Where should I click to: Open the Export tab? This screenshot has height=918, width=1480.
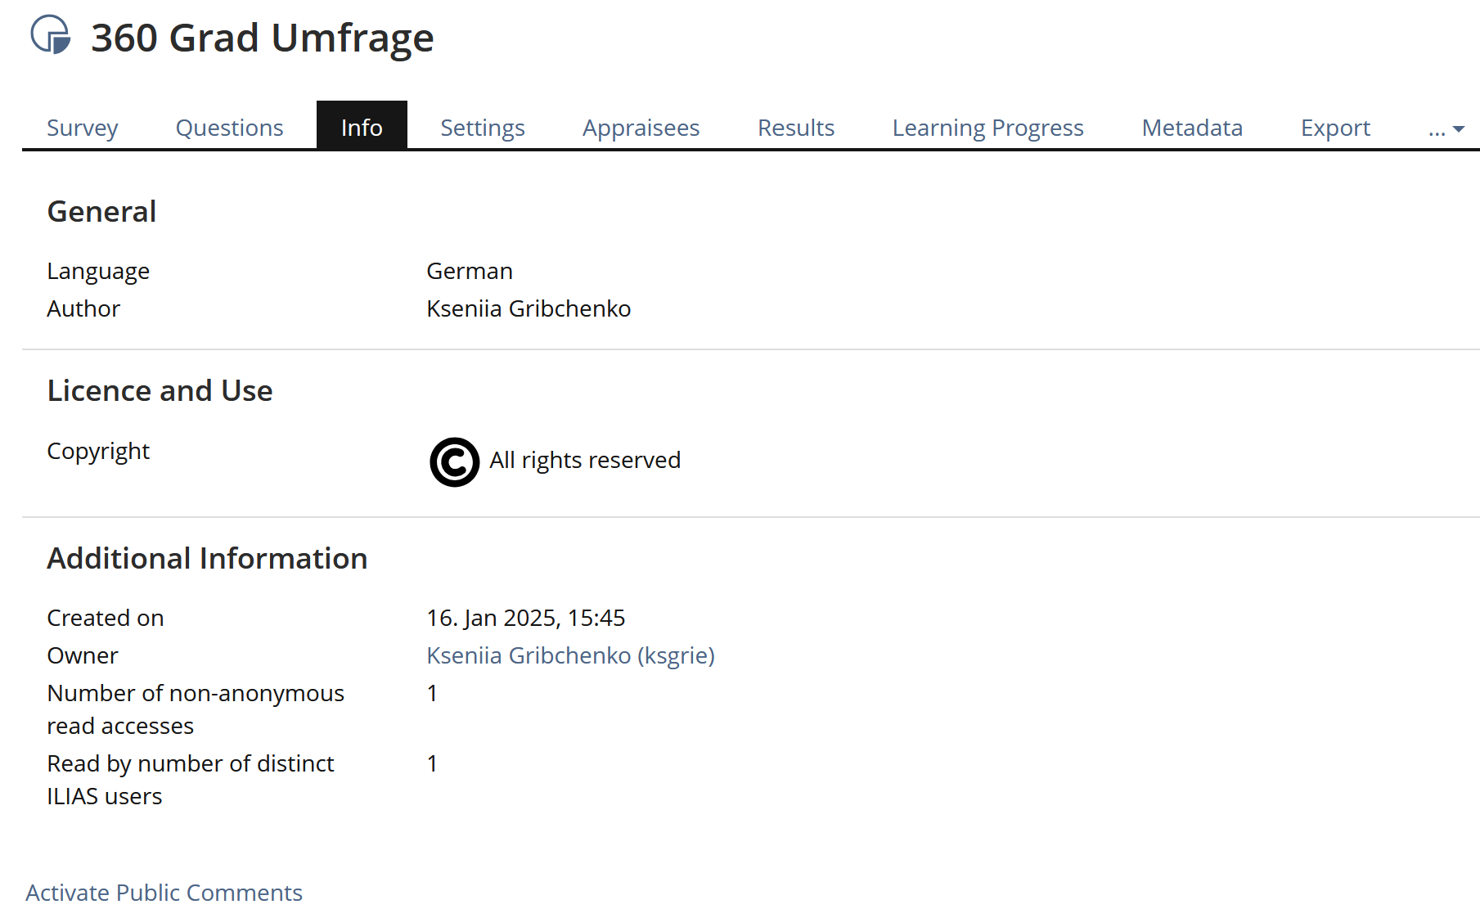pyautogui.click(x=1335, y=128)
